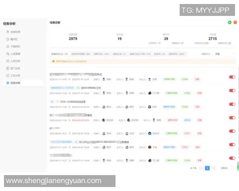Click the warning icon in the yellow notice bar

[53, 61]
